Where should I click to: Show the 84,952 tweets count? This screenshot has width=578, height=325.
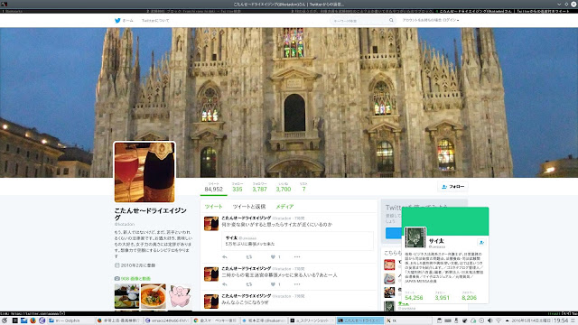[x=213, y=187]
